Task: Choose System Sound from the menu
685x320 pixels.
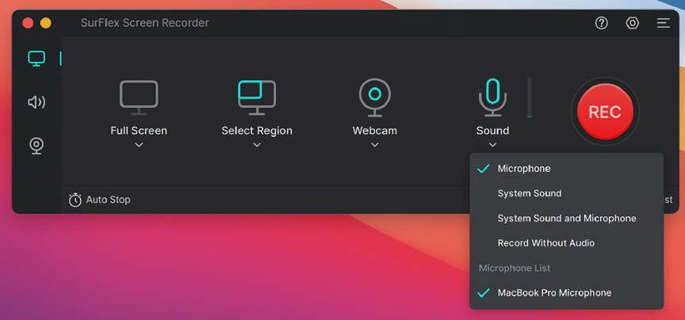Action: (x=529, y=193)
